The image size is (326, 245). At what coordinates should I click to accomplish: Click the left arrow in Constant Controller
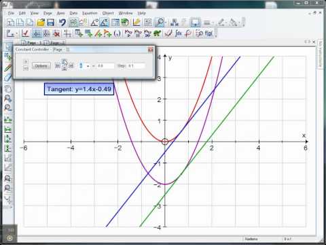tap(58, 66)
